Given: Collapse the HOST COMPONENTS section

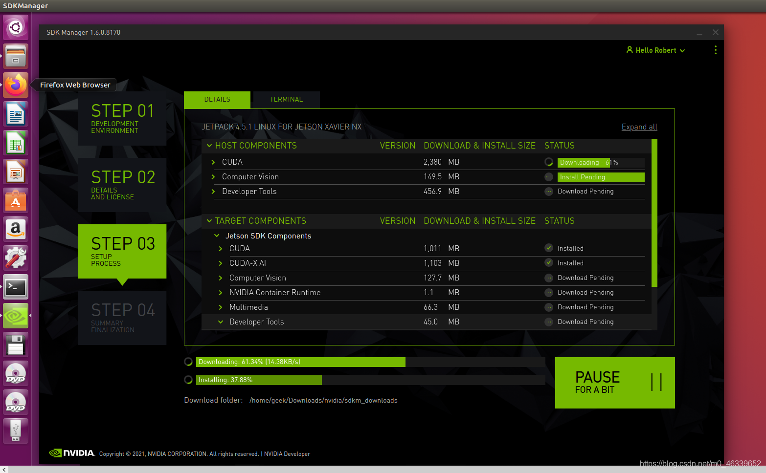Looking at the screenshot, I should pyautogui.click(x=209, y=146).
